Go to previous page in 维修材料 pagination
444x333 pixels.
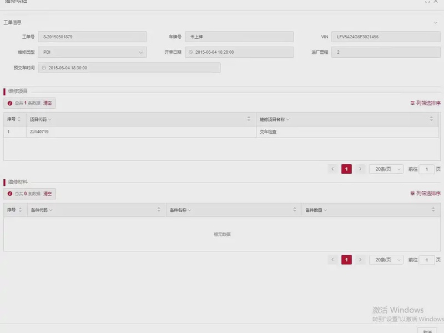click(x=333, y=259)
